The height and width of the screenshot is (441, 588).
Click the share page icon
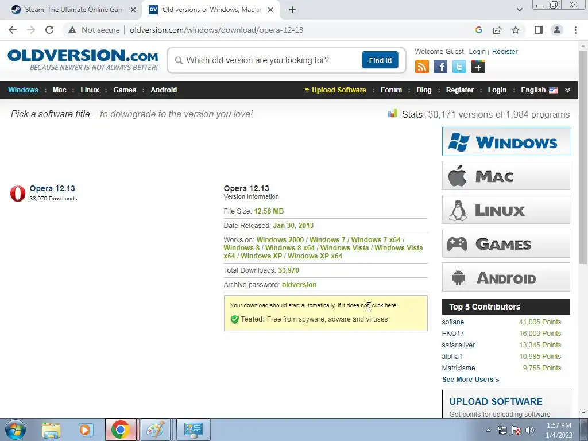(497, 30)
